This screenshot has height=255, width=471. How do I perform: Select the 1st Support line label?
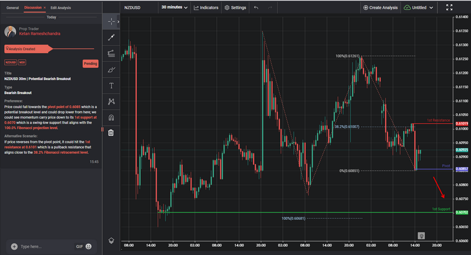click(x=441, y=209)
